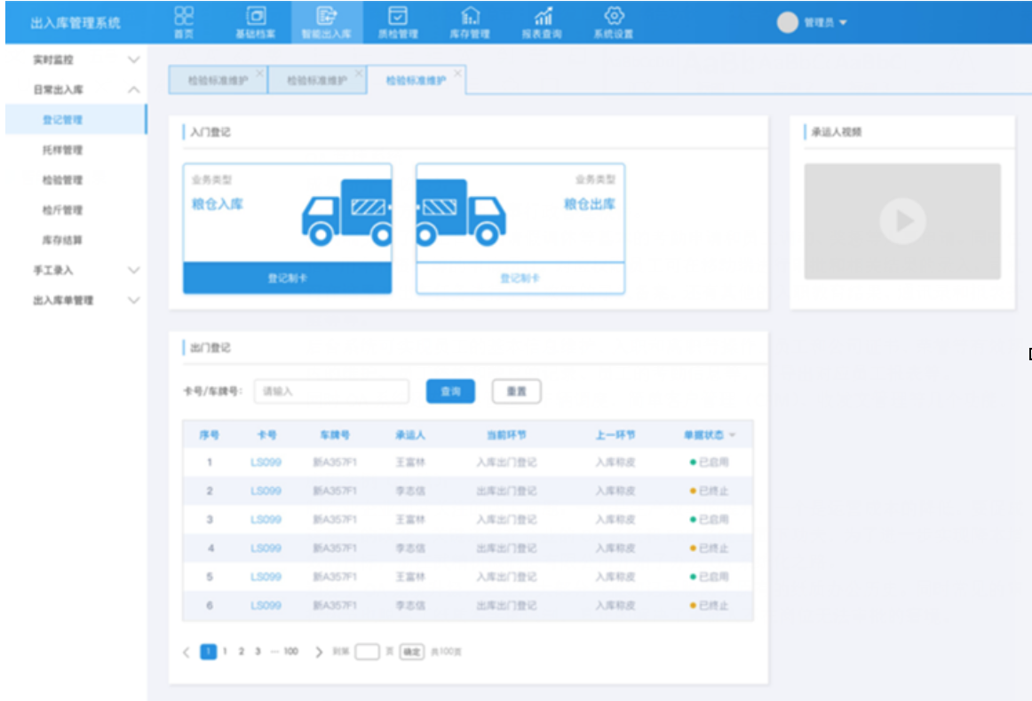Viewport: 1032px width, 701px height.
Task: Click the blue 查询 button
Action: 450,391
